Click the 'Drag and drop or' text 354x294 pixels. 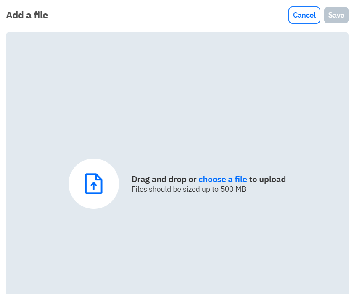coord(164,180)
